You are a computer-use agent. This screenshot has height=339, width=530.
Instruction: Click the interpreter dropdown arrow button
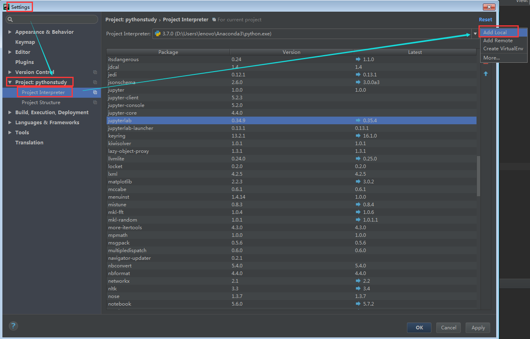[475, 34]
